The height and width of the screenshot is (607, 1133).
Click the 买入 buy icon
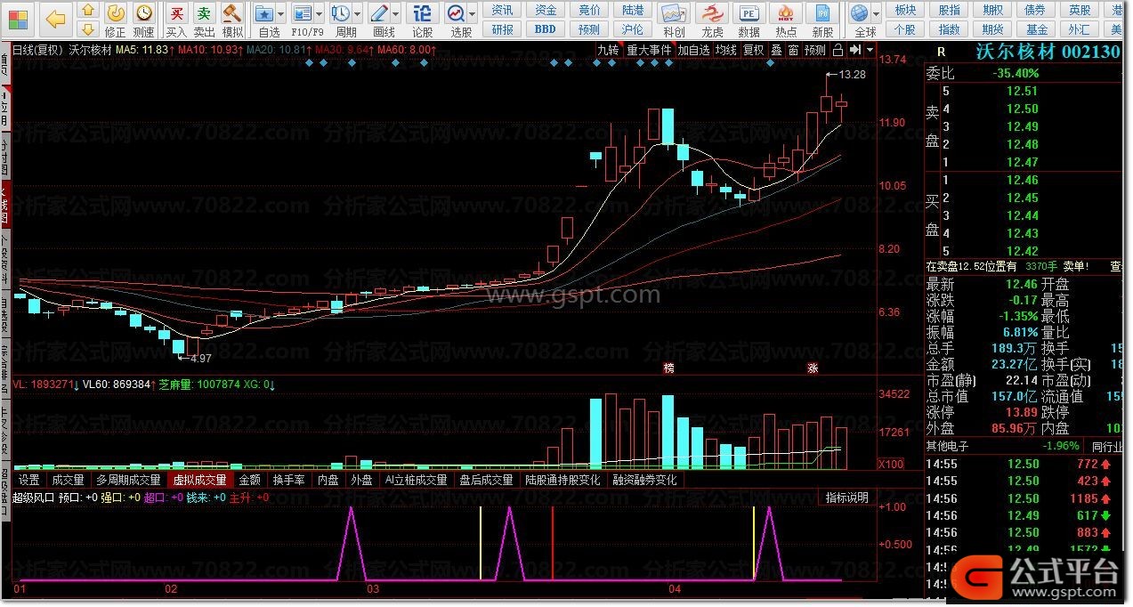tap(177, 20)
